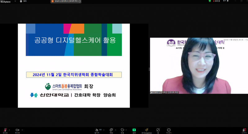Open the View menu at top right

tap(225, 1)
